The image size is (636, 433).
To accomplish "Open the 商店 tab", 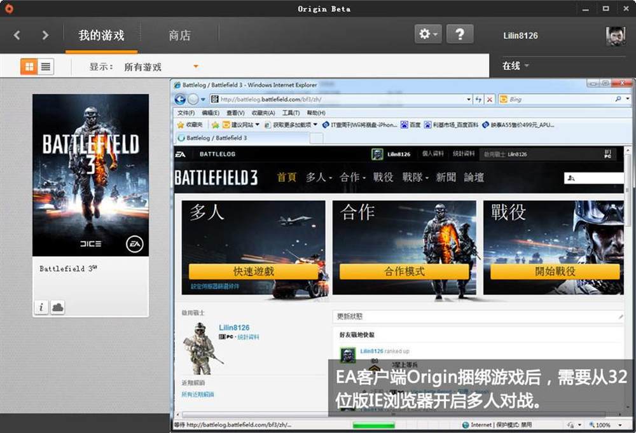I will click(179, 36).
